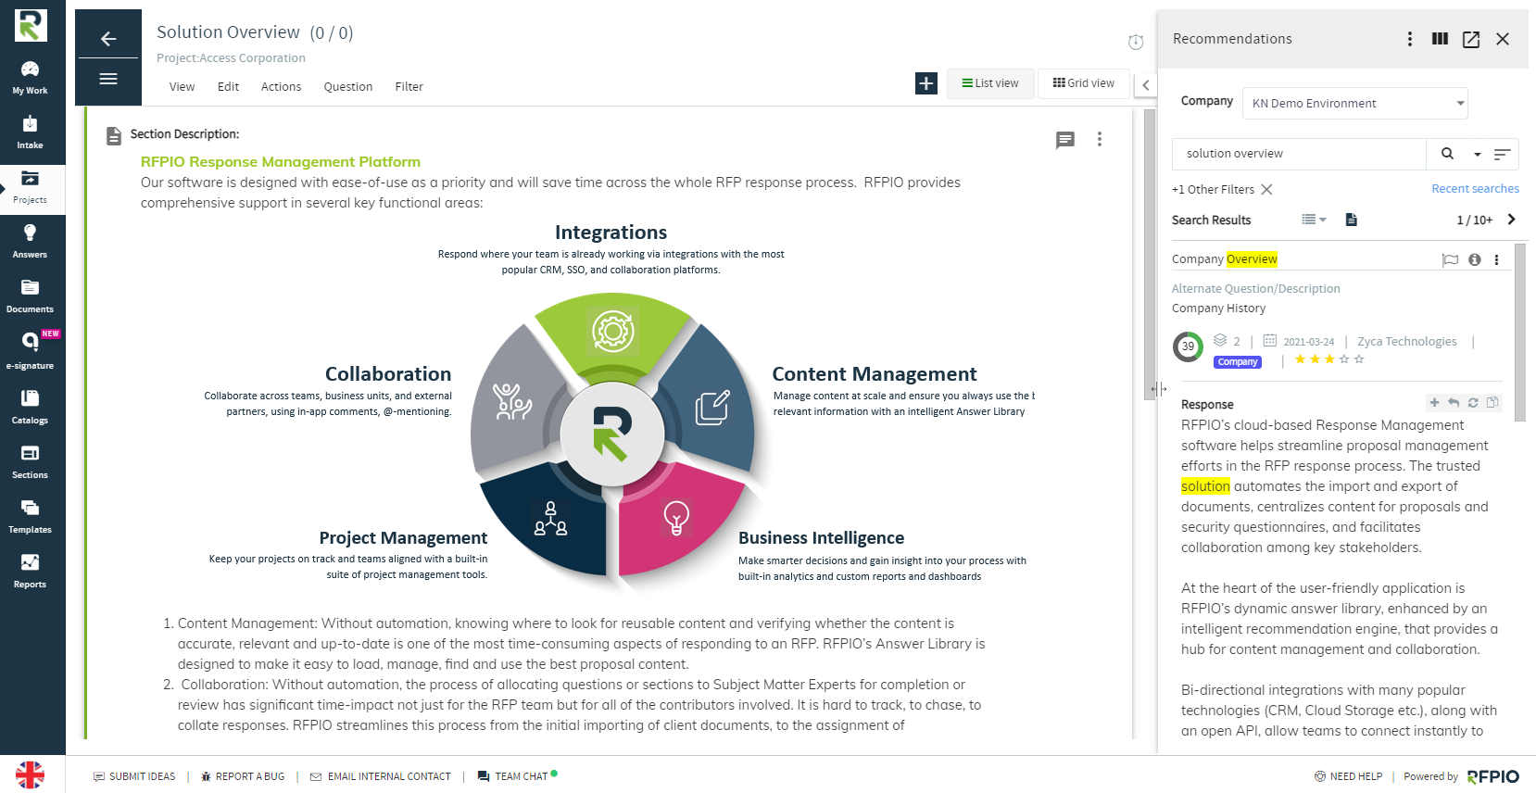Click the solution overview search field
This screenshot has height=793, width=1536.
tap(1299, 154)
